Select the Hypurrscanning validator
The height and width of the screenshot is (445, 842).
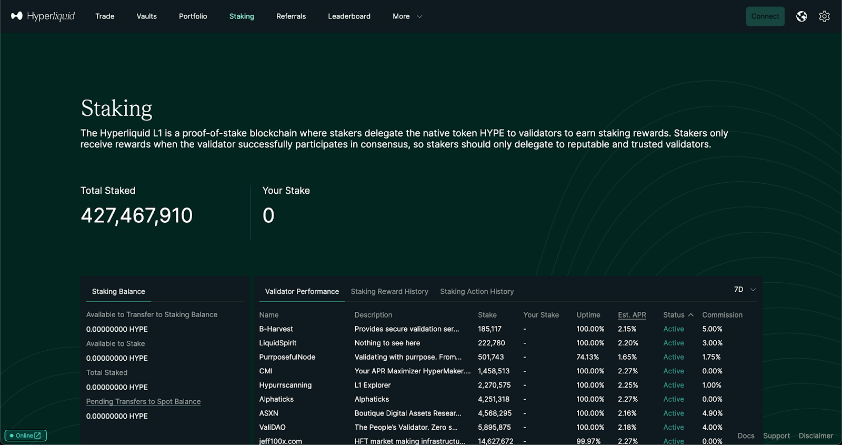(x=285, y=385)
